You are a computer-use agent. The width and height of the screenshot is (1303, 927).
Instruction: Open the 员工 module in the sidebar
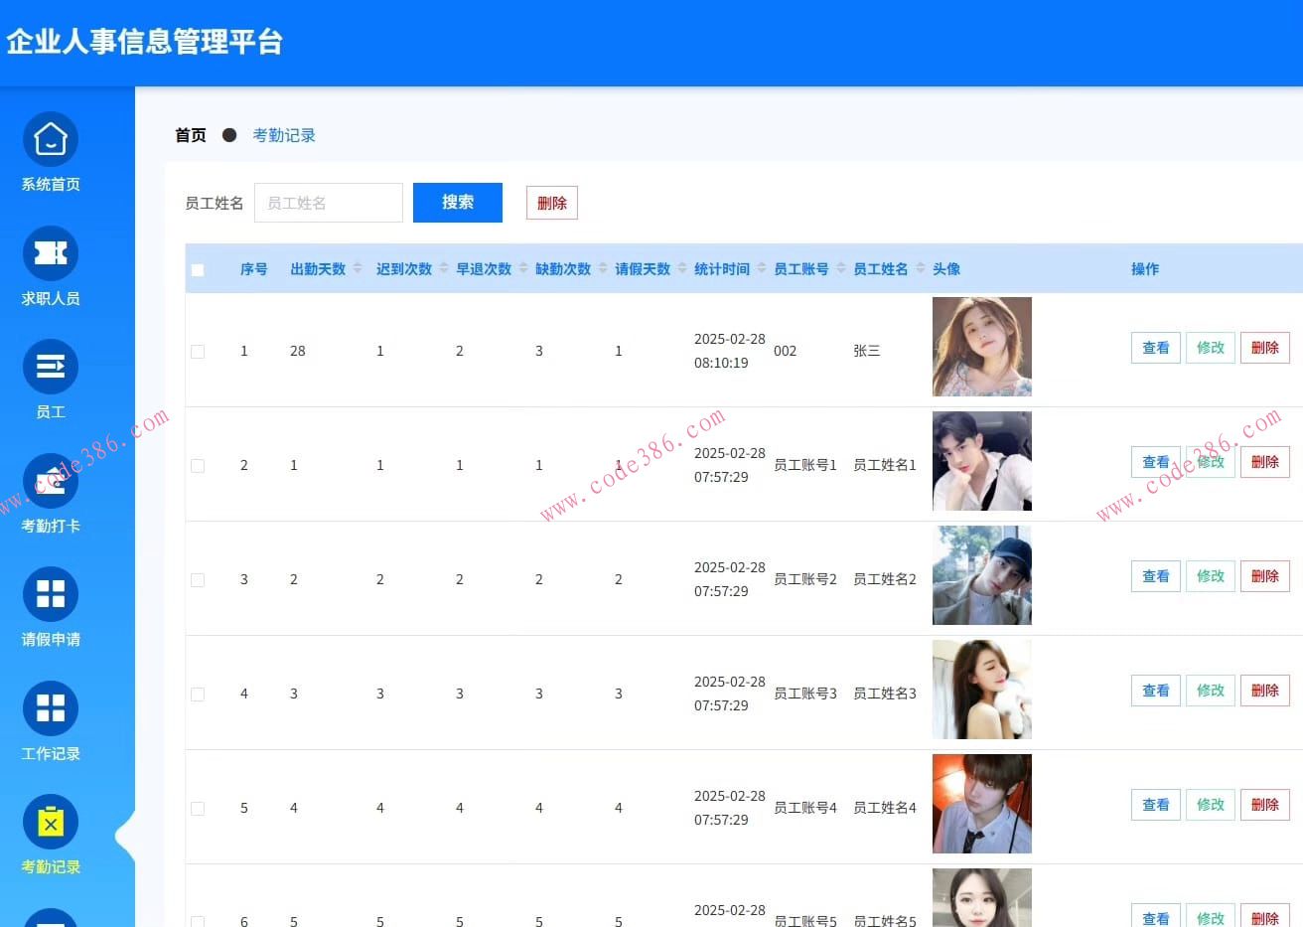(x=50, y=367)
